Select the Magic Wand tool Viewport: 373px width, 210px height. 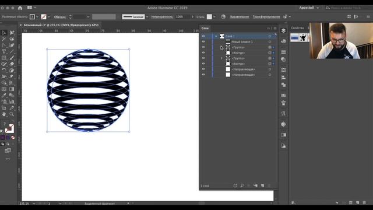(x=4, y=39)
